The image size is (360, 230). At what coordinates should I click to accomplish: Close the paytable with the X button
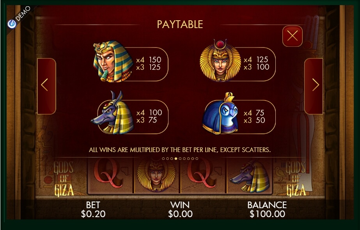point(292,36)
